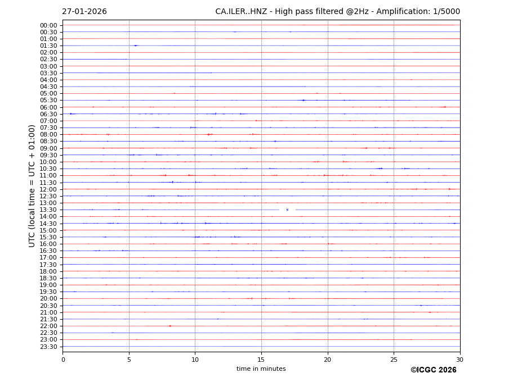Select the 06:30 trace row label
Image resolution: width=522 pixels, height=391 pixels.
[48, 114]
